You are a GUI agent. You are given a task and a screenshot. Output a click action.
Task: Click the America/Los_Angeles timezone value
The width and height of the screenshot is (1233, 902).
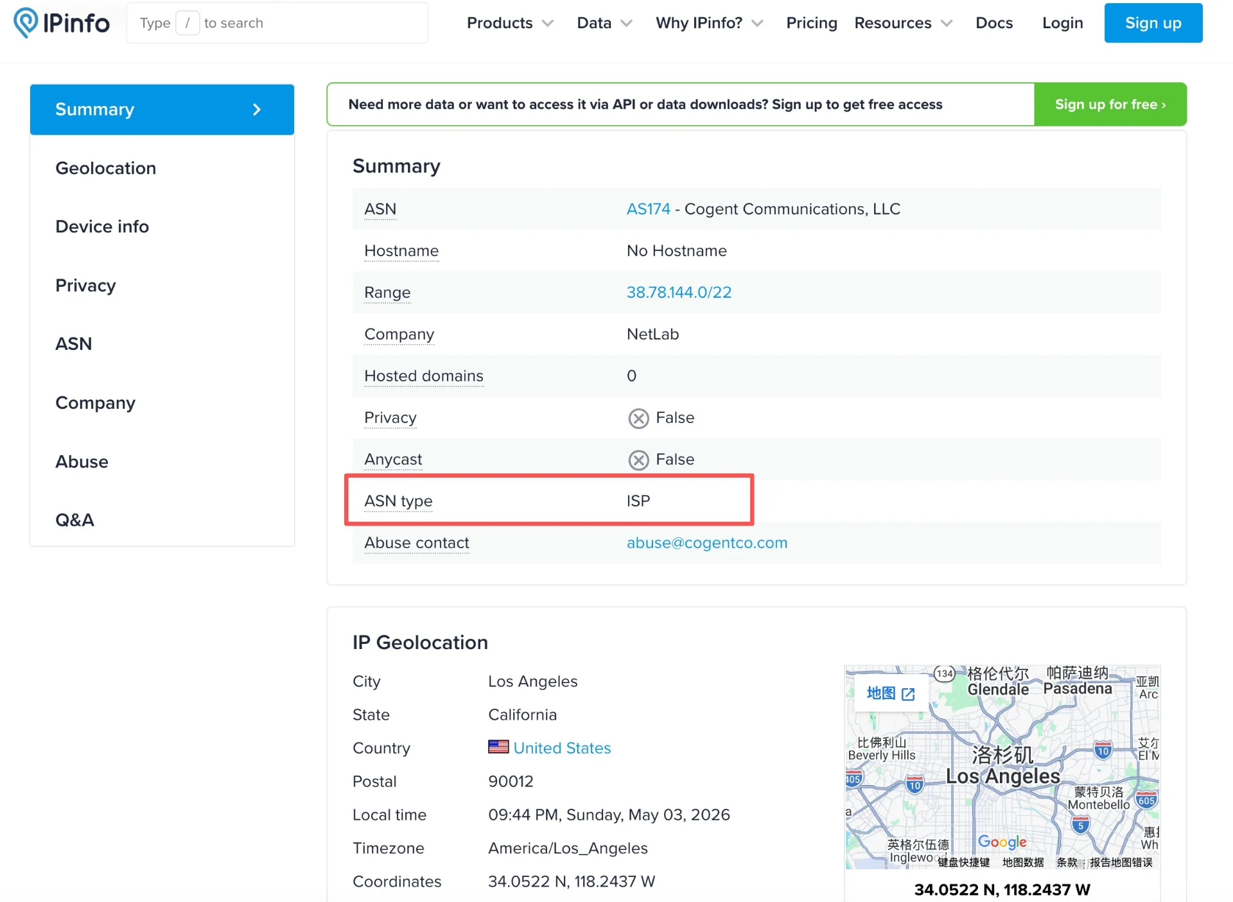coord(568,848)
